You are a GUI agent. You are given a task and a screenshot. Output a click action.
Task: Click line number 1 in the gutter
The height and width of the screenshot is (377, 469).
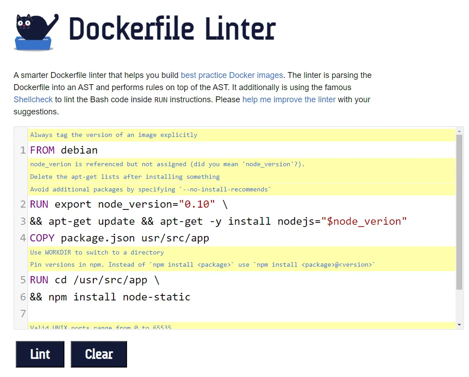23,150
